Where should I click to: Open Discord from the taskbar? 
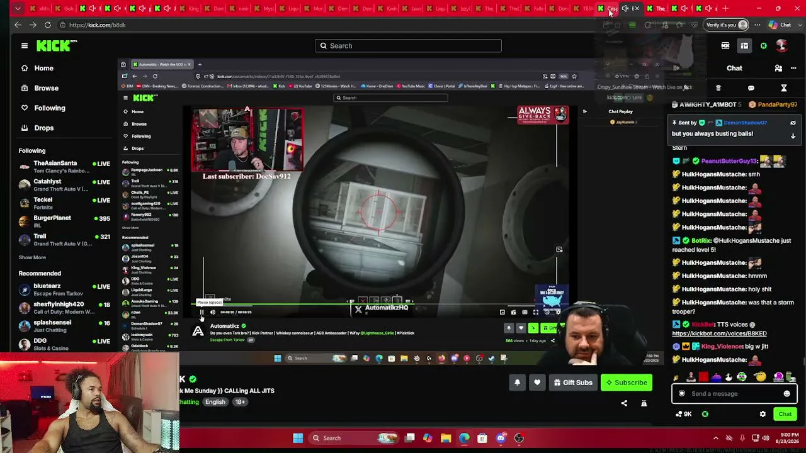pos(501,438)
